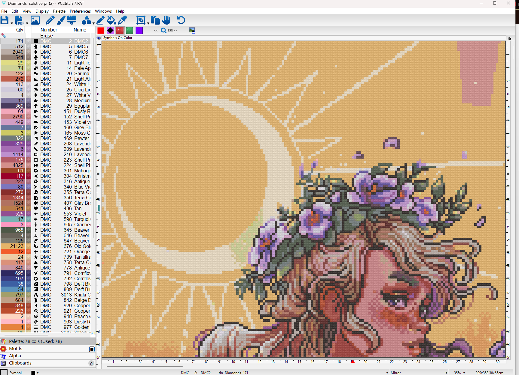Activate the Hand pan tool
The width and height of the screenshot is (519, 375).
[x=166, y=20]
